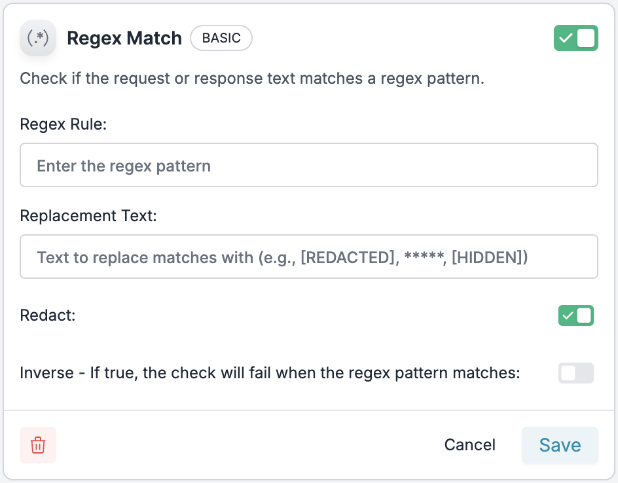Click the regex (.*) icon
Image resolution: width=618 pixels, height=483 pixels.
click(x=37, y=39)
